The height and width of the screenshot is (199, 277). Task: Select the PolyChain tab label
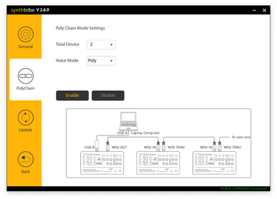pyautogui.click(x=26, y=88)
